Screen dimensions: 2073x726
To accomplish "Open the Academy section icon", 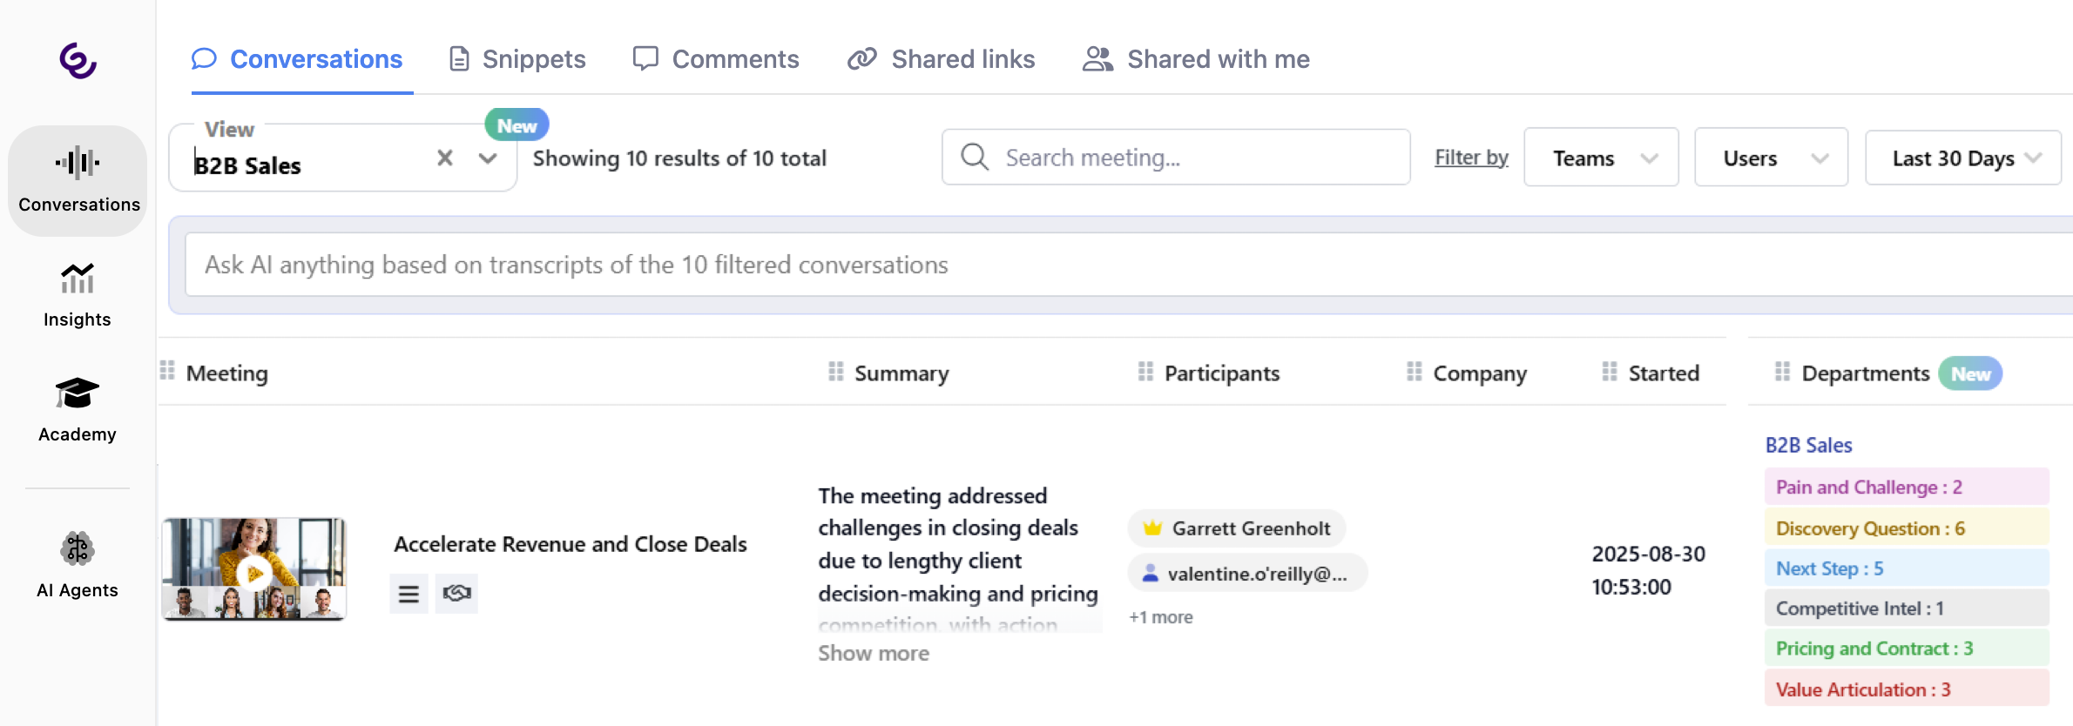I will coord(78,393).
